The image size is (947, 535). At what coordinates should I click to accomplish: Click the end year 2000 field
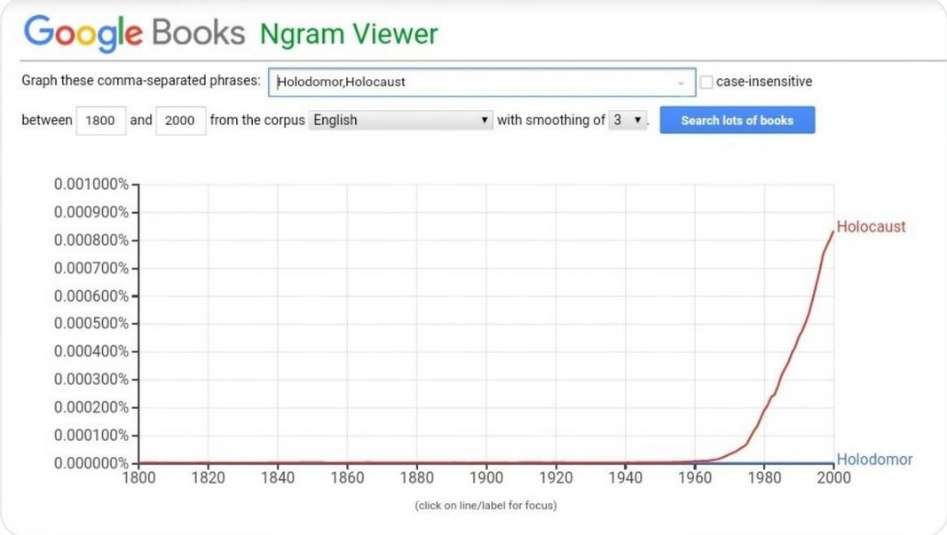pyautogui.click(x=180, y=121)
